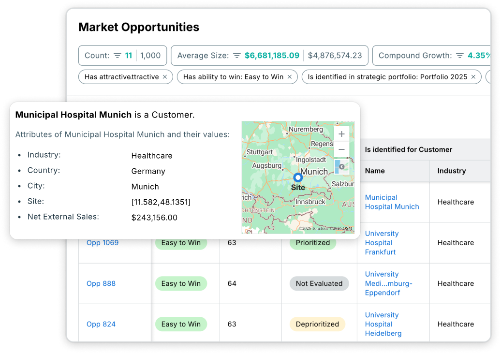Open the Opp 824 opportunity link
The image size is (501, 354).
pyautogui.click(x=101, y=324)
